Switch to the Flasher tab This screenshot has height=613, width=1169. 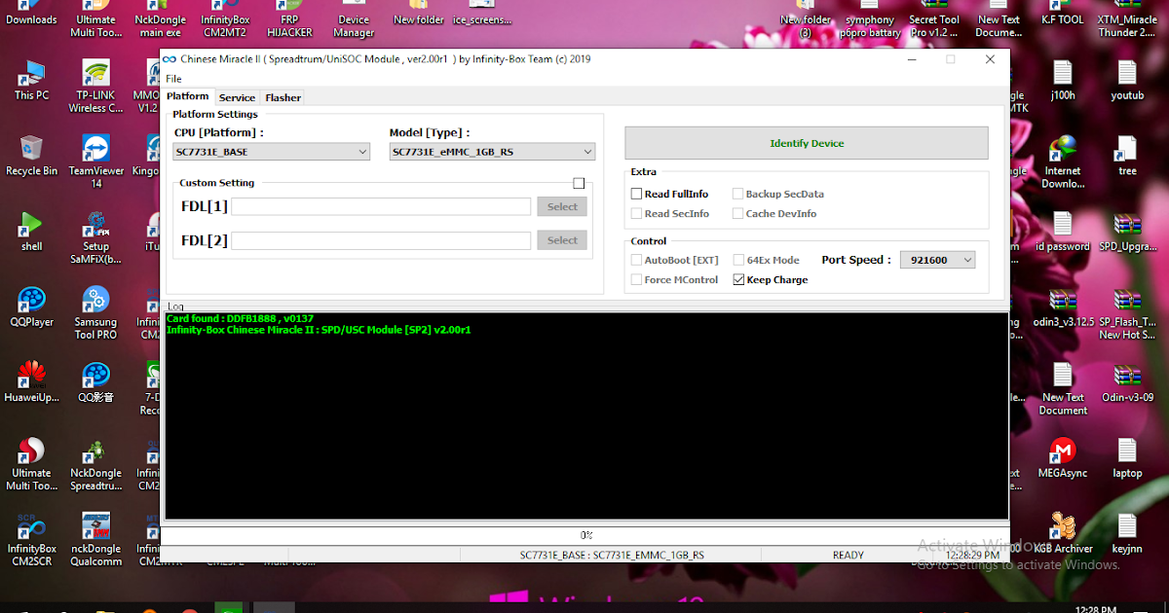(x=283, y=97)
